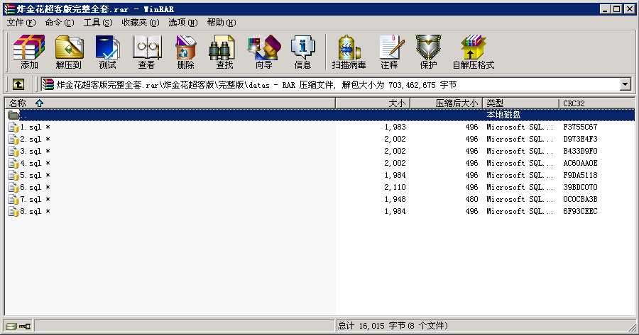Minimize the WinRAR window

pyautogui.click(x=605, y=9)
